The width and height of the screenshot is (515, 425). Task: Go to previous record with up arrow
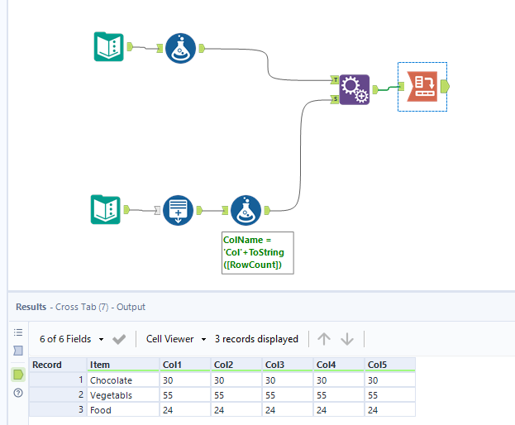tap(324, 339)
